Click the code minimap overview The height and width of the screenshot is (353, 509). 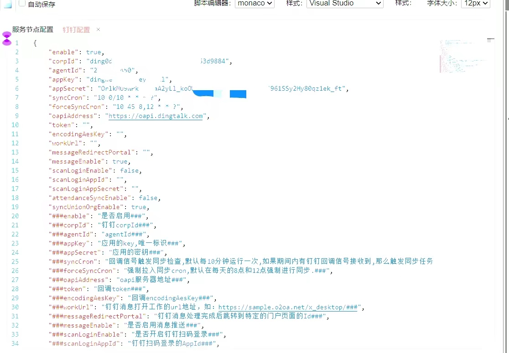[462, 56]
